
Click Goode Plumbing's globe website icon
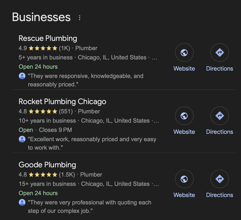click(x=184, y=179)
